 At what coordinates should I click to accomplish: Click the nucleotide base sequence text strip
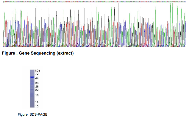click(95, 2)
